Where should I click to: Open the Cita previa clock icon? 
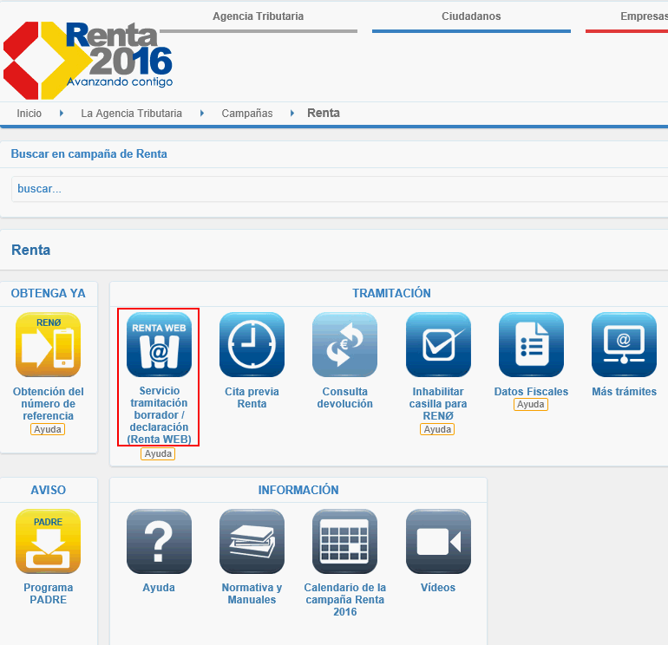(252, 344)
